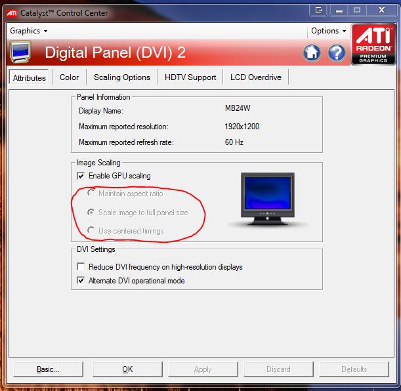
Task: Restore settings with Defaults button
Action: (354, 369)
